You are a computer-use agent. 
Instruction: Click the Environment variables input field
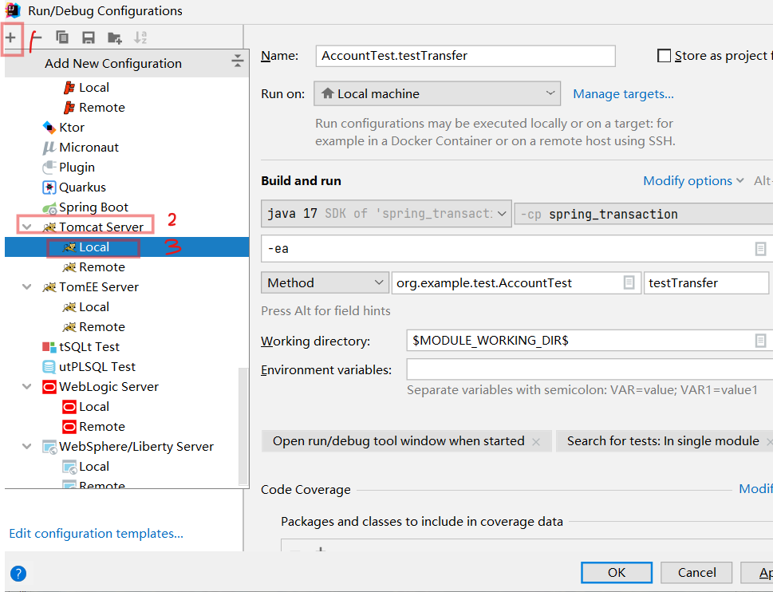pyautogui.click(x=590, y=369)
